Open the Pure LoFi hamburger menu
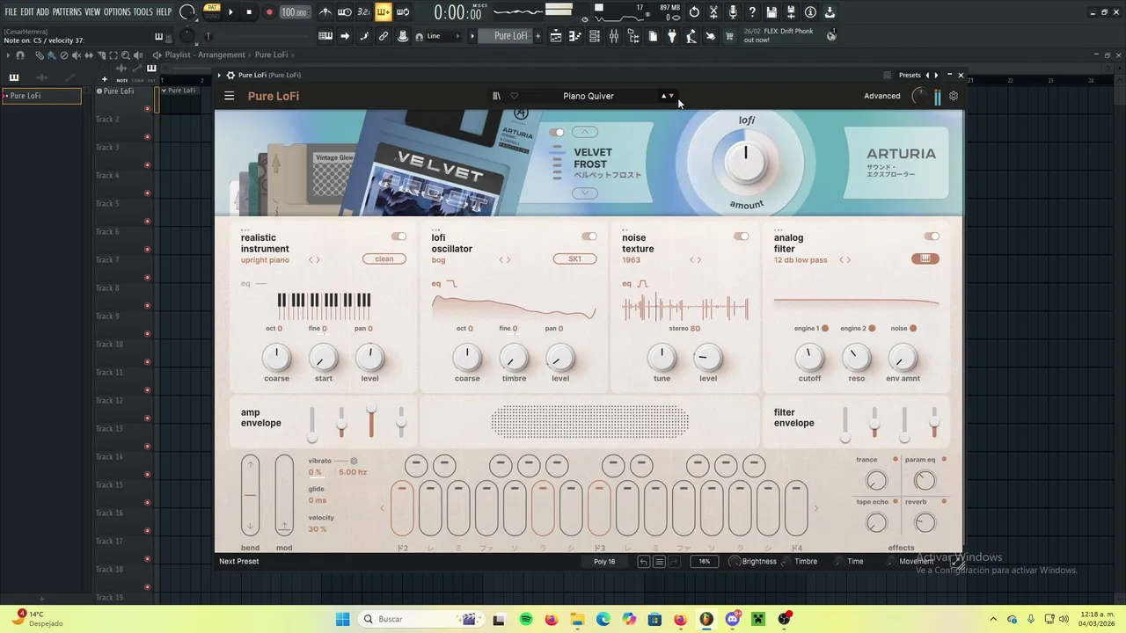Viewport: 1126px width, 633px height. pyautogui.click(x=229, y=96)
